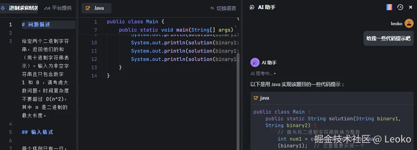Click the 切换语言 switch language button
Screen dimensions: 417x150
pos(223,8)
